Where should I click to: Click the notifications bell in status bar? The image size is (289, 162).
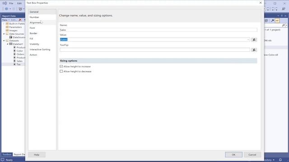(x=280, y=160)
